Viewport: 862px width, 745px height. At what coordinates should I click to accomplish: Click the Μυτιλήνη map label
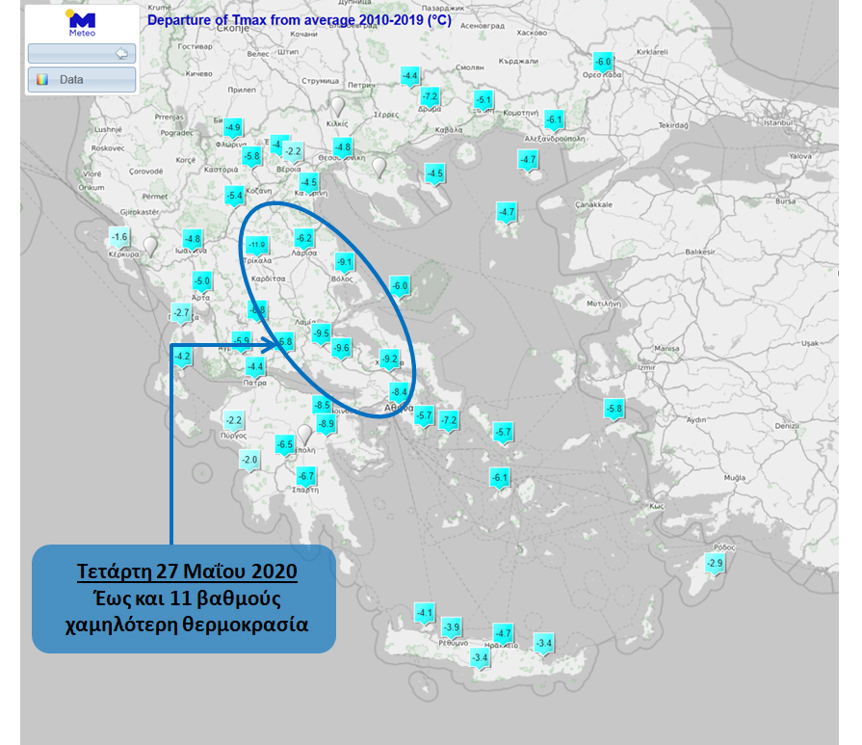pyautogui.click(x=604, y=304)
